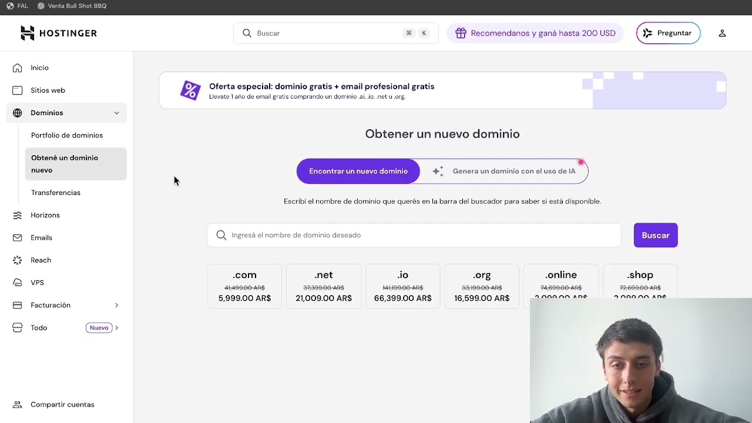
Task: Select the .online domain card
Action: [x=561, y=282]
